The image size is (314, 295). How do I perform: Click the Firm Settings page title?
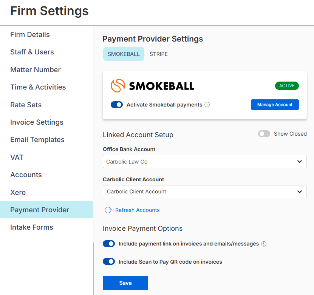click(x=49, y=11)
